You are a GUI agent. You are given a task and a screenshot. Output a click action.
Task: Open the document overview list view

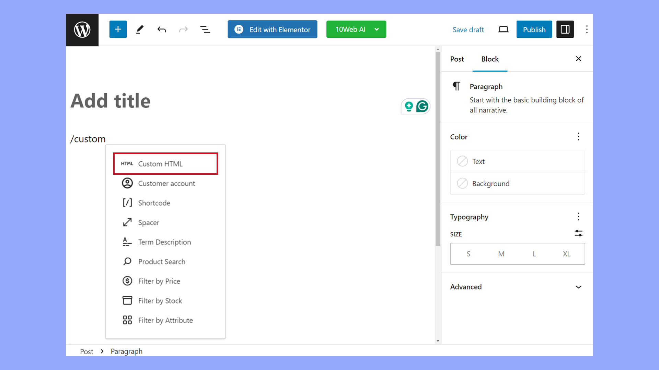tap(205, 29)
